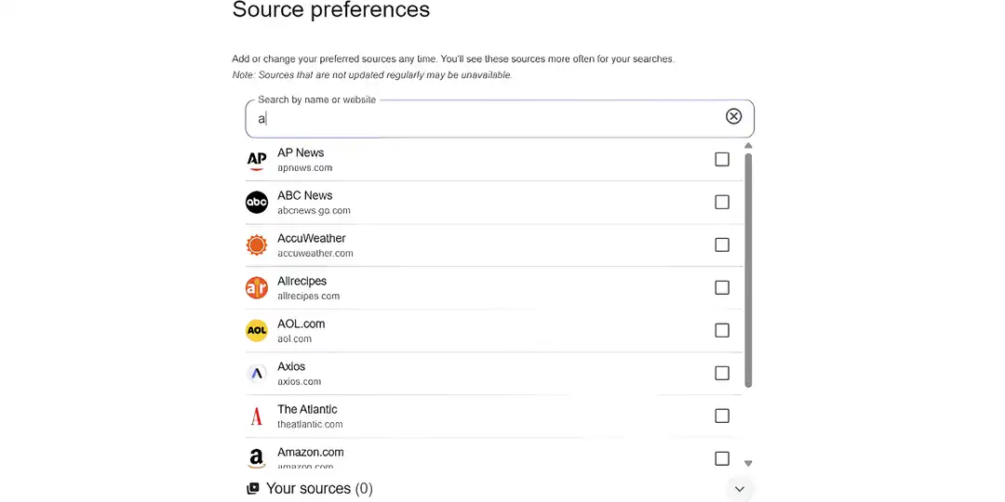Tick the Axios checkbox

coord(722,374)
